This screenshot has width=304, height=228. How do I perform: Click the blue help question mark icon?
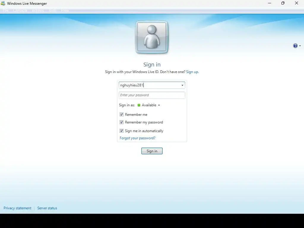click(x=295, y=46)
